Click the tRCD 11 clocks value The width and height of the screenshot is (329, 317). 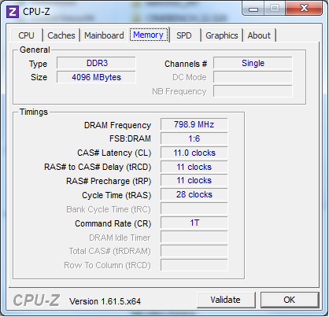click(x=194, y=167)
